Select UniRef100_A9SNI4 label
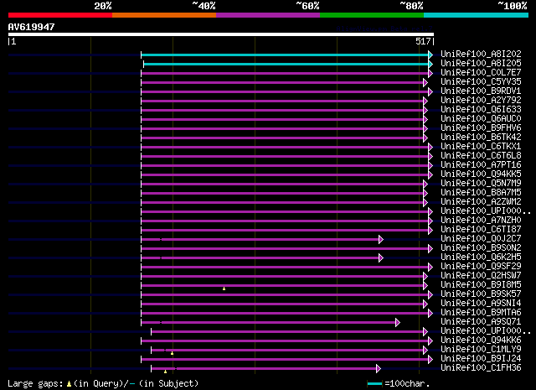The image size is (536, 390). 481,304
